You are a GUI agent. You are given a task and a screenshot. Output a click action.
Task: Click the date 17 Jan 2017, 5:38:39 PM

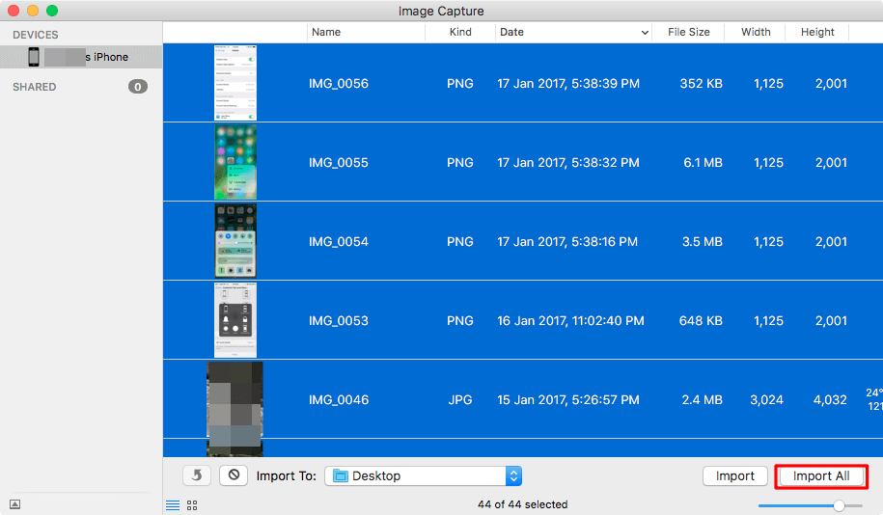pos(568,83)
